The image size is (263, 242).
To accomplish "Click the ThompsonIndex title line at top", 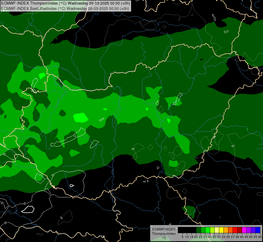I will (x=66, y=3).
